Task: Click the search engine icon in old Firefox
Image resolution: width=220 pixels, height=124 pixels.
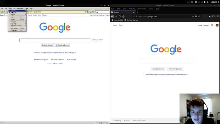Action: point(96,12)
